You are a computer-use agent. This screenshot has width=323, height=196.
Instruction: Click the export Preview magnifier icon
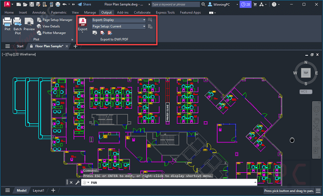[x=95, y=33]
